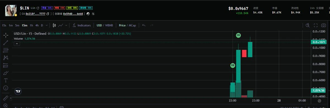Select the 1h timeframe
Viewport: 330px width, 108px height.
click(x=31, y=25)
